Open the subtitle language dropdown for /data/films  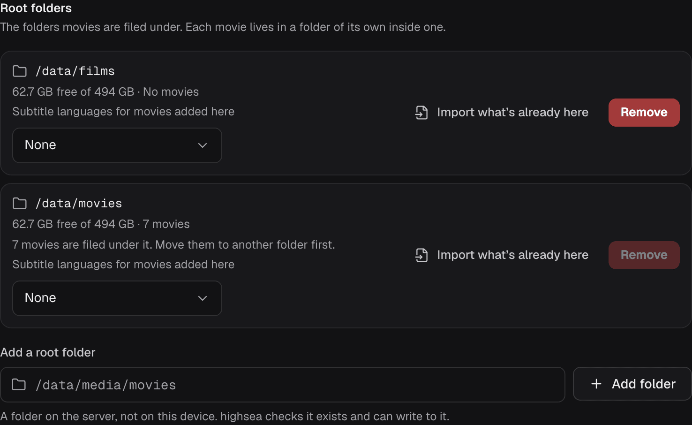pyautogui.click(x=117, y=145)
